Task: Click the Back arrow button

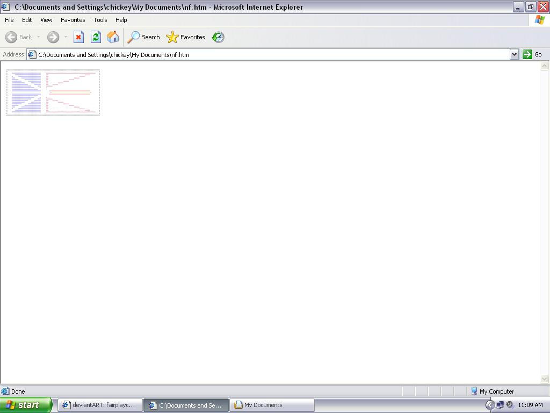Action: [x=19, y=37]
